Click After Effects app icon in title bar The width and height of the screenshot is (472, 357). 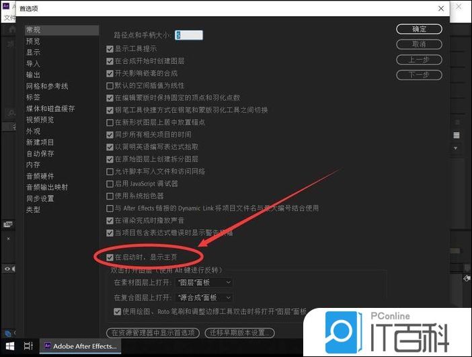click(x=6, y=6)
